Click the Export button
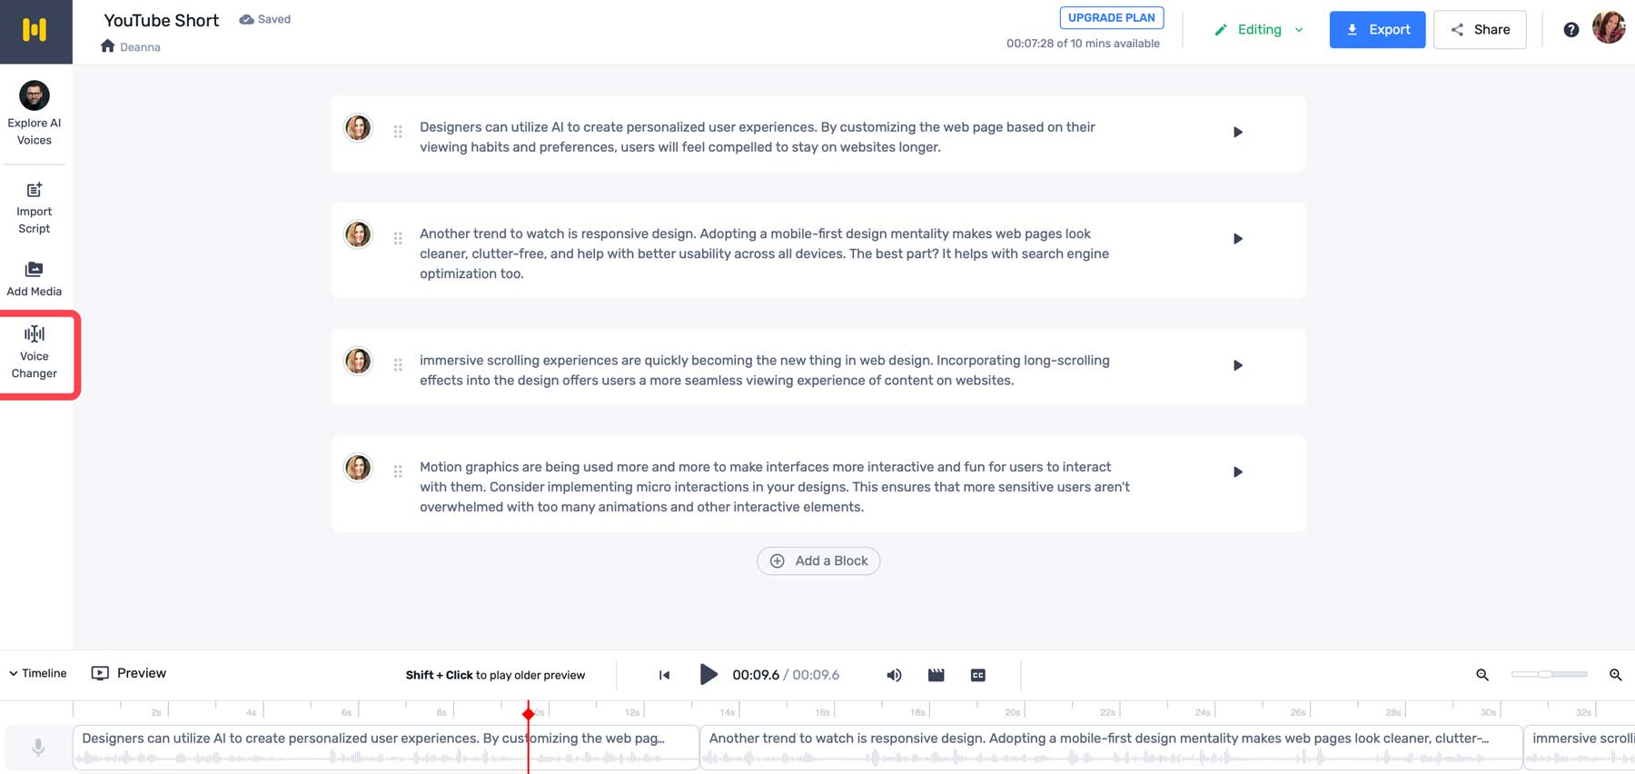 pos(1377,30)
